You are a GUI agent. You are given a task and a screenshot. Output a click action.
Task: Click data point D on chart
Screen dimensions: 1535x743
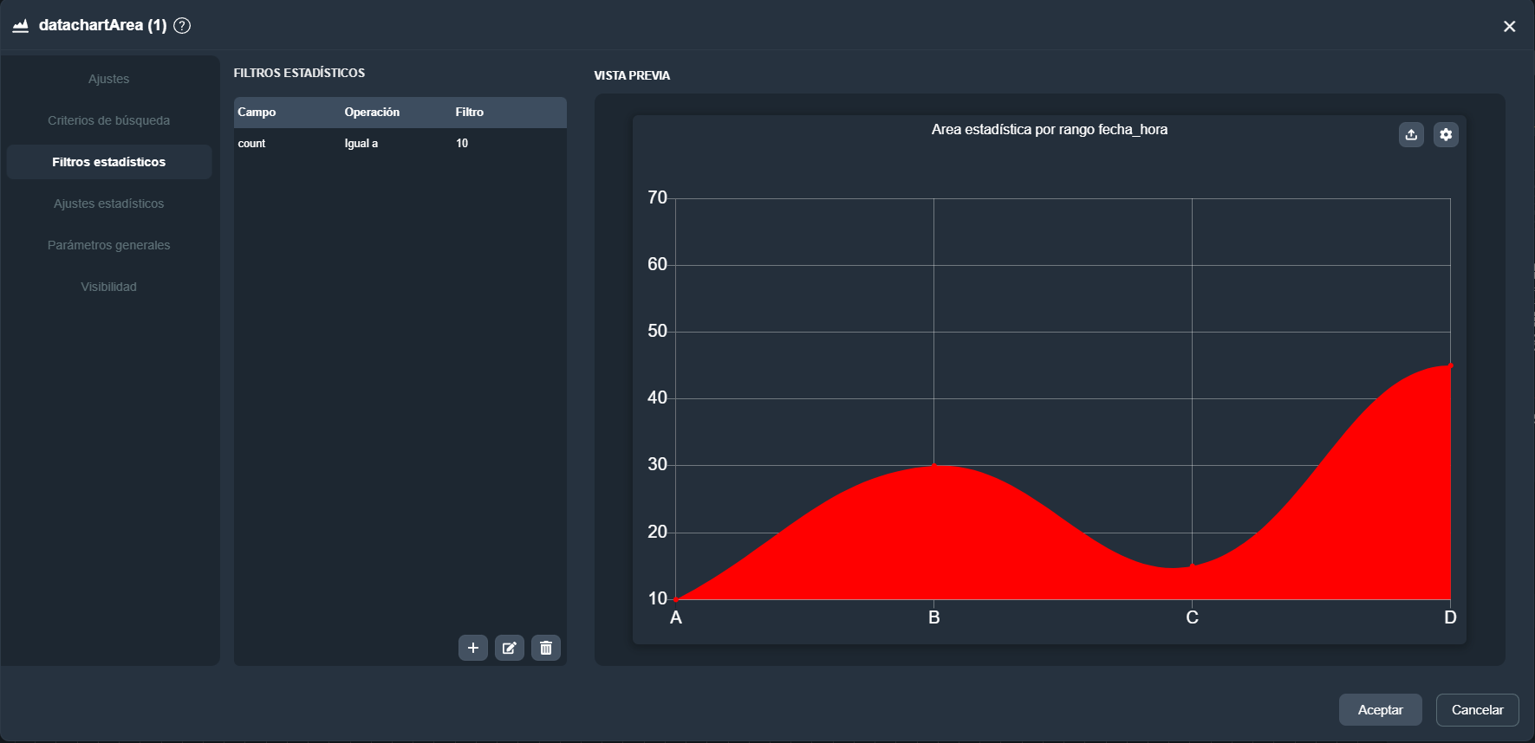click(x=1450, y=366)
